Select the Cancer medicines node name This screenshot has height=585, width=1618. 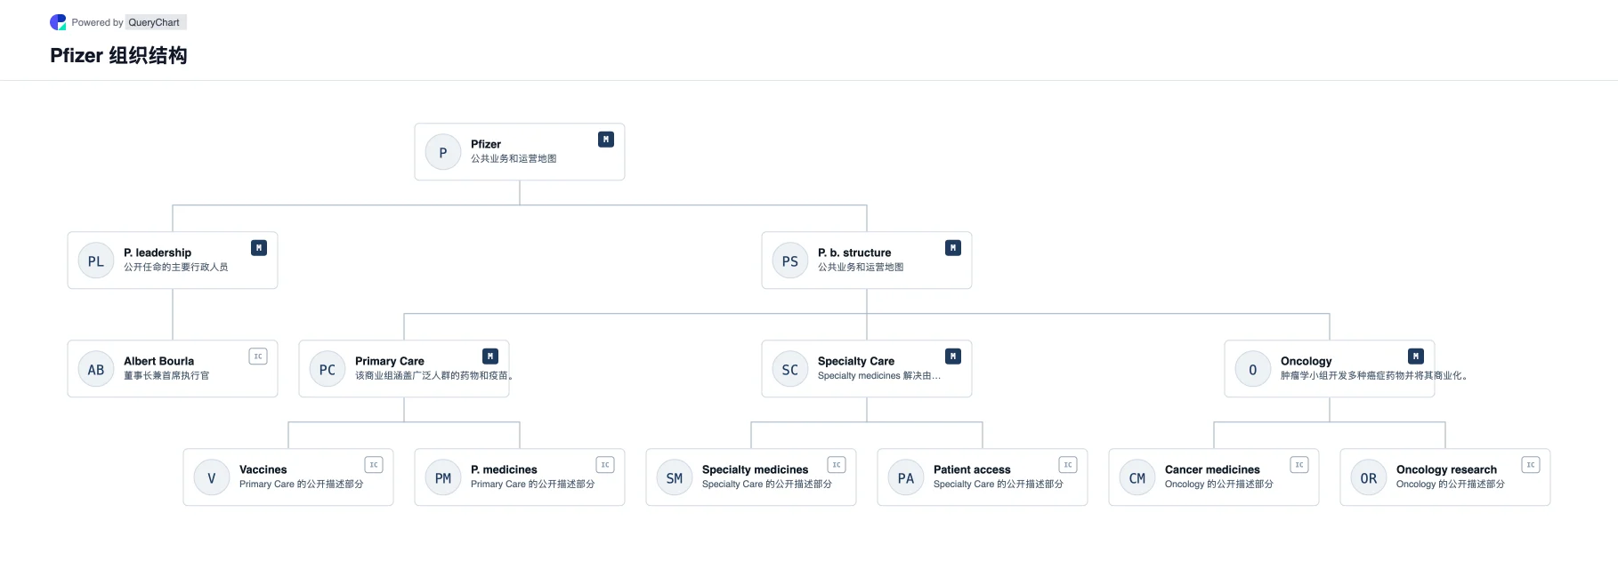click(1212, 469)
